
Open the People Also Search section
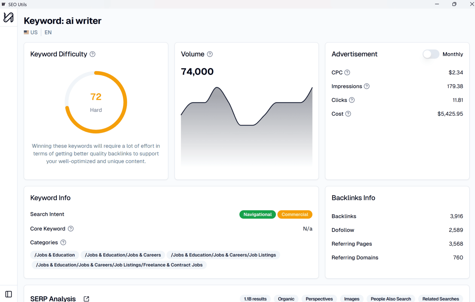[391, 299]
